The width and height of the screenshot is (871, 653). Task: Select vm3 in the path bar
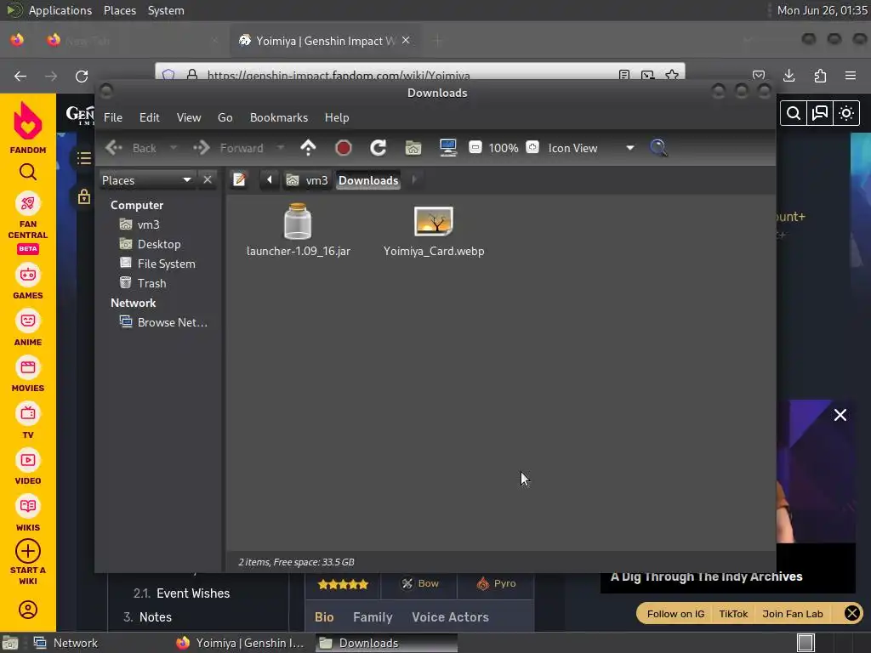pos(307,180)
